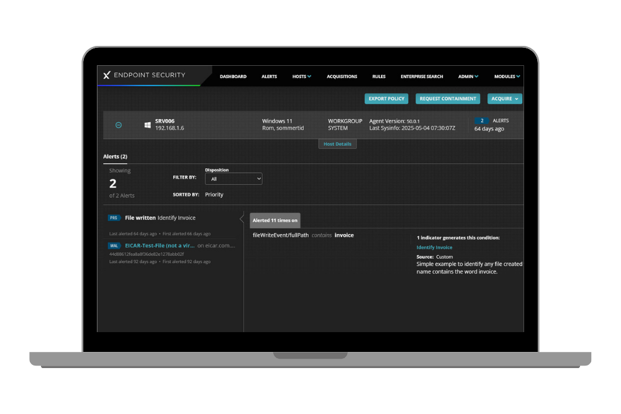This screenshot has height=414, width=621.
Task: Open the Identify Invoice indicator link
Action: (434, 248)
